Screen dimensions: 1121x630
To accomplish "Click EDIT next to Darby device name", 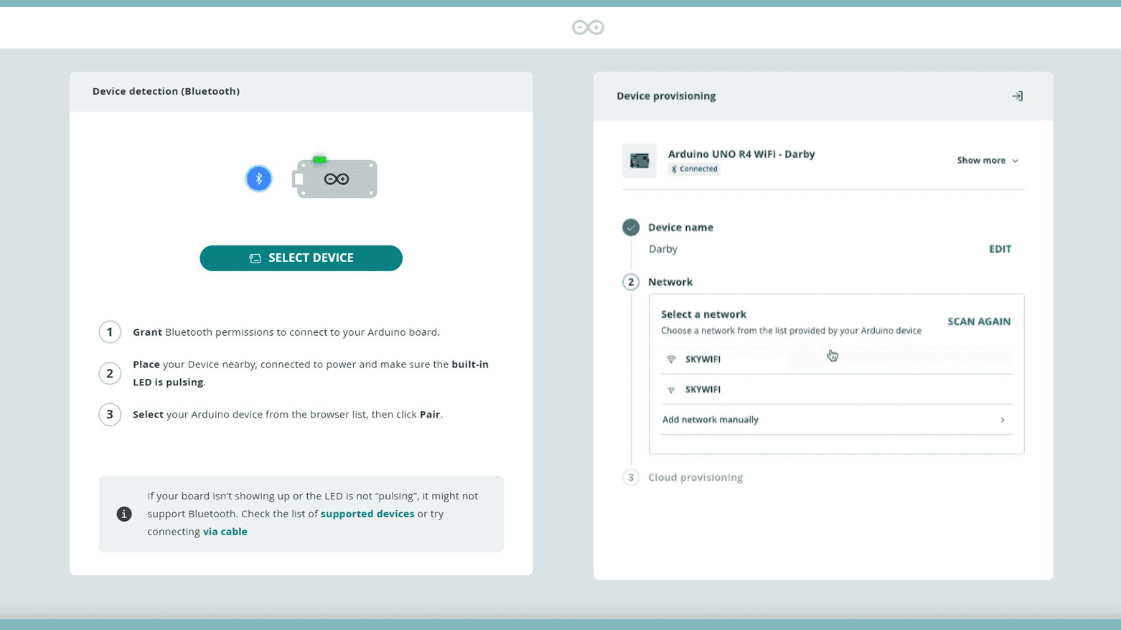I will tap(1000, 249).
